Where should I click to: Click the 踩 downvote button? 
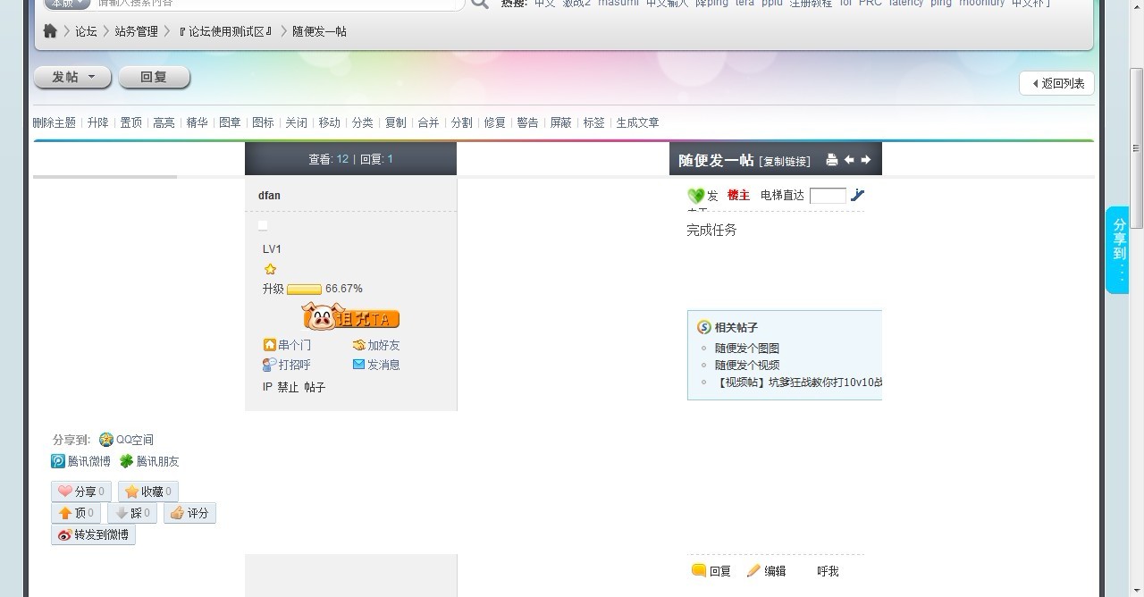[132, 513]
